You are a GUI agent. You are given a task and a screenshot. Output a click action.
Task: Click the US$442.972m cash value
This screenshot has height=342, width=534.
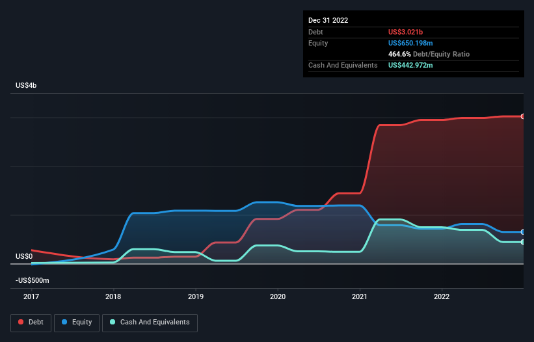(410, 65)
